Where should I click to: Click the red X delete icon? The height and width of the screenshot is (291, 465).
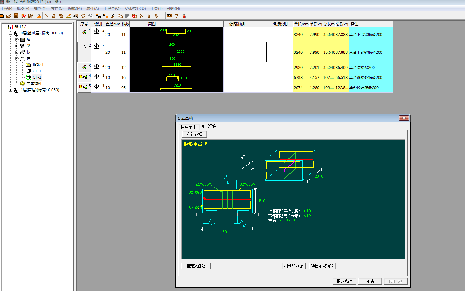click(x=141, y=16)
